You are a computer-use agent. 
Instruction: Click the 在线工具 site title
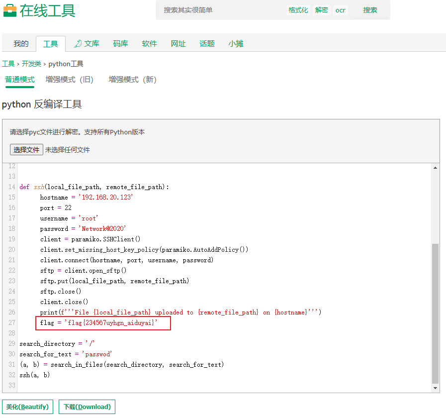pos(47,11)
